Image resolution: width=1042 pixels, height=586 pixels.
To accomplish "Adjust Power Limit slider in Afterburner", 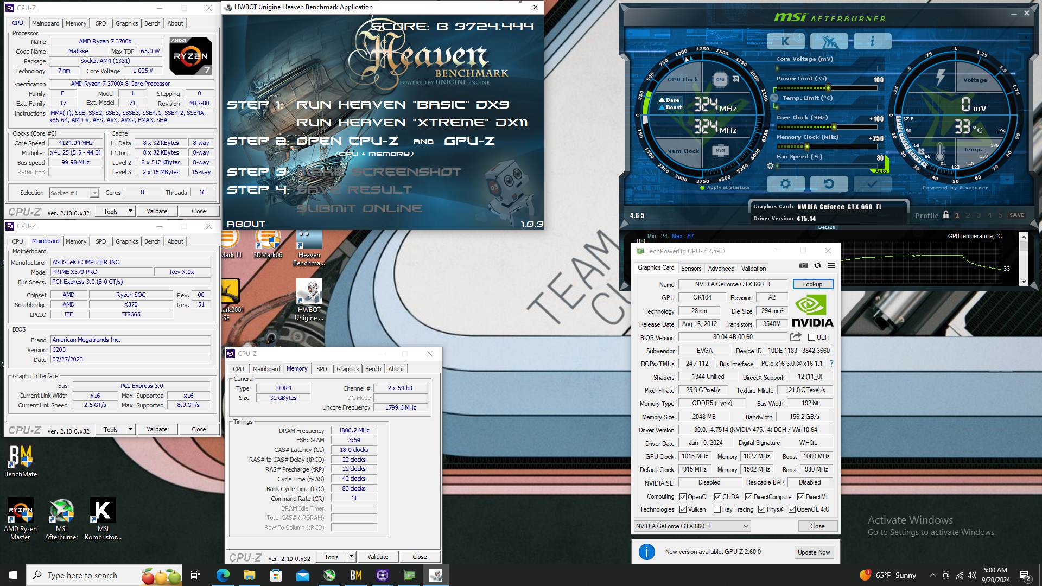I will point(827,88).
